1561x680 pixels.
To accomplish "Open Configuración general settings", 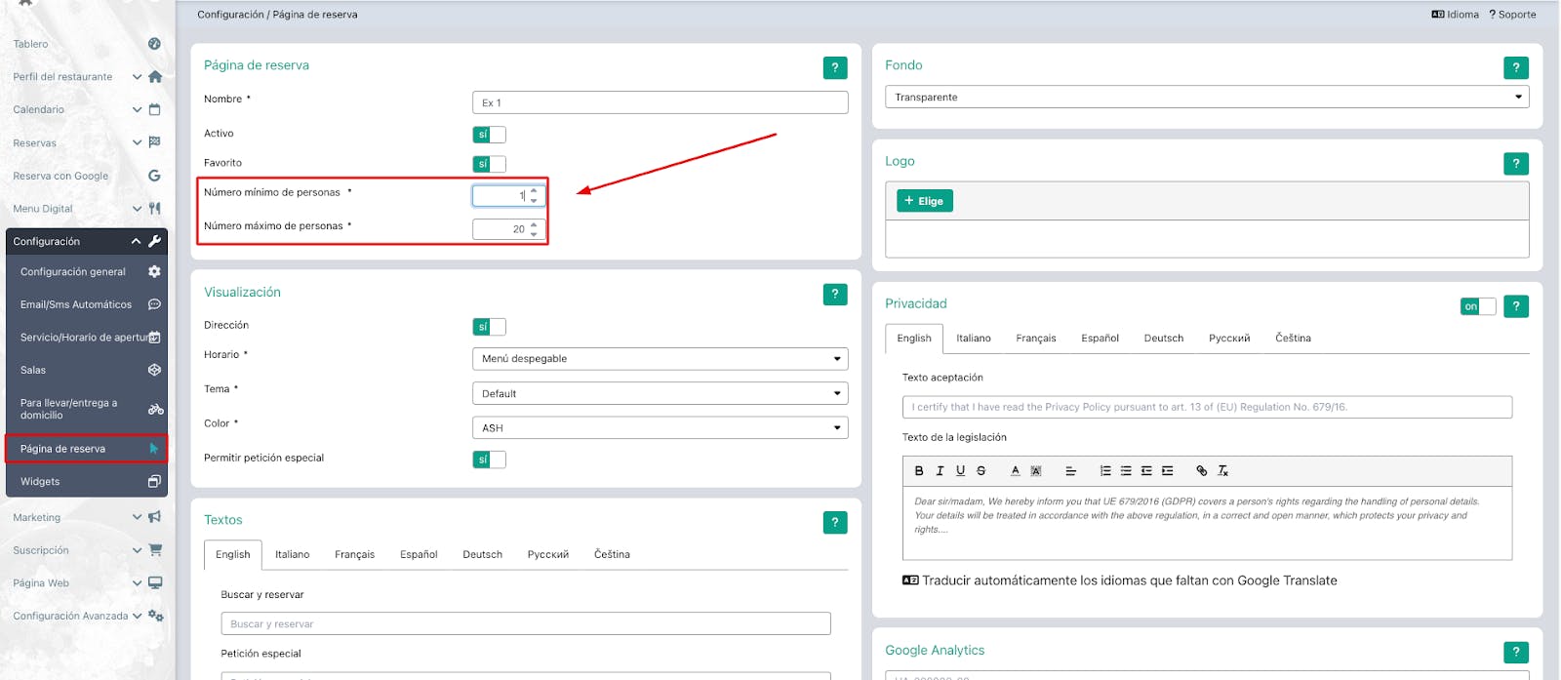I will tap(86, 272).
